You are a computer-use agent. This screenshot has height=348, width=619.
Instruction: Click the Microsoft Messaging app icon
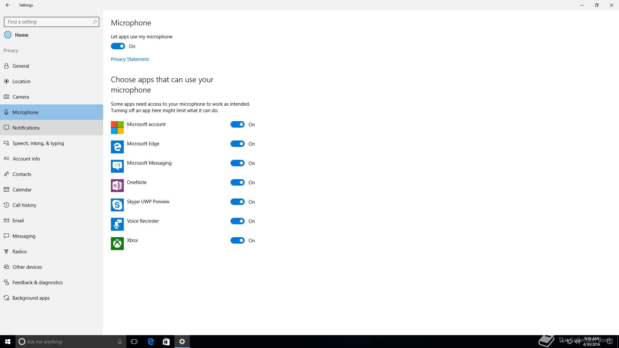coord(117,166)
